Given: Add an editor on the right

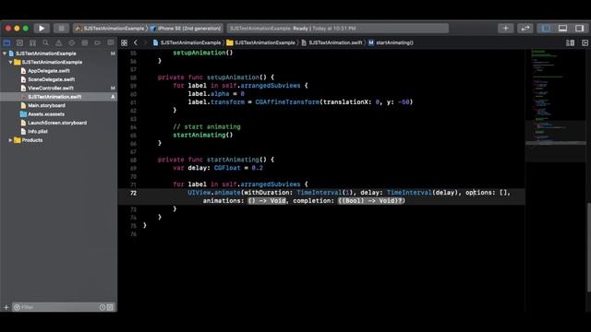Looking at the screenshot, I should 585,43.
